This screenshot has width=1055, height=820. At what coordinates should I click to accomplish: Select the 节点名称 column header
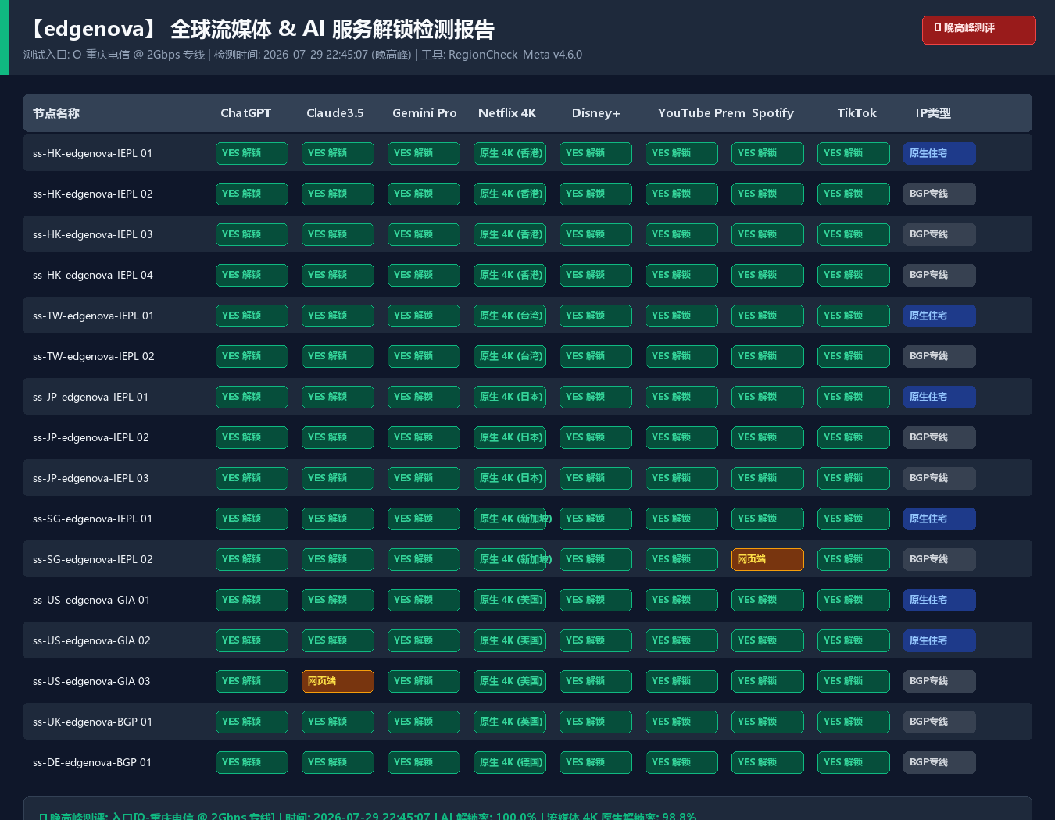tap(56, 113)
